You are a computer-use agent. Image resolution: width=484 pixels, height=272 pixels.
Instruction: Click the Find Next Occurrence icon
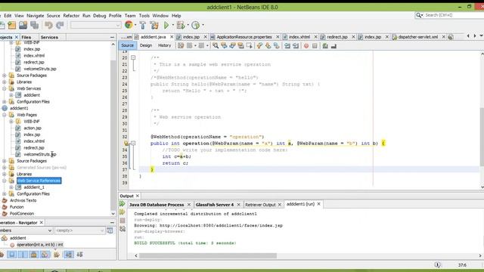tap(232, 46)
